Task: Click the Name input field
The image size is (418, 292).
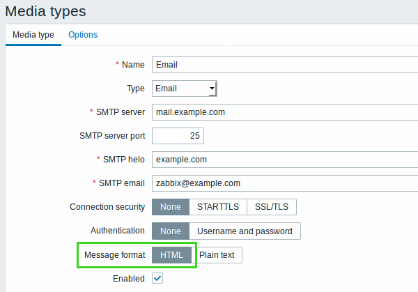Action: coord(285,65)
